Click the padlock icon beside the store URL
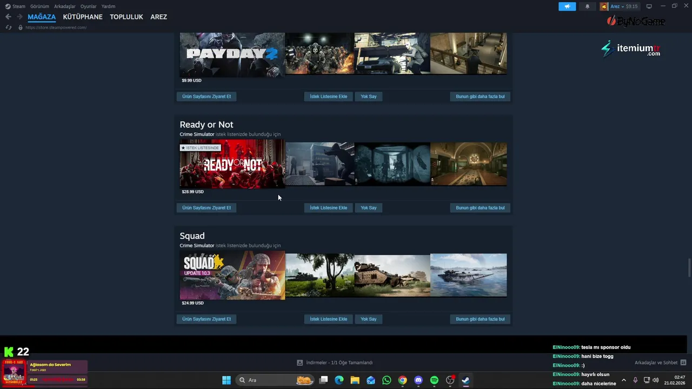 click(x=20, y=27)
